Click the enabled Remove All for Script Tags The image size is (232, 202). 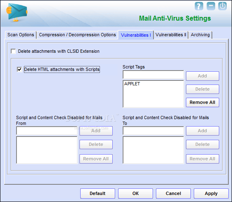(202, 102)
